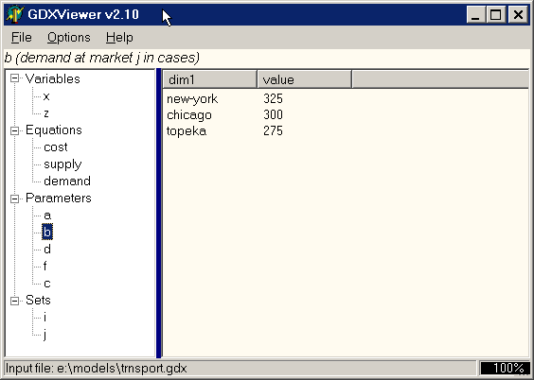Click the GDXViewer application icon in title bar

(x=14, y=14)
